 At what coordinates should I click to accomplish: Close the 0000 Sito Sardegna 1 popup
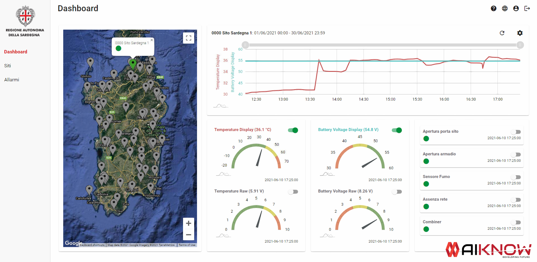152,40
